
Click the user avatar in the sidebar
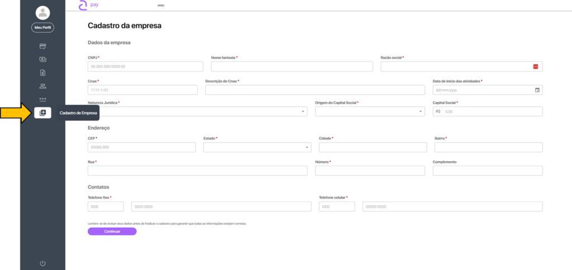42,13
